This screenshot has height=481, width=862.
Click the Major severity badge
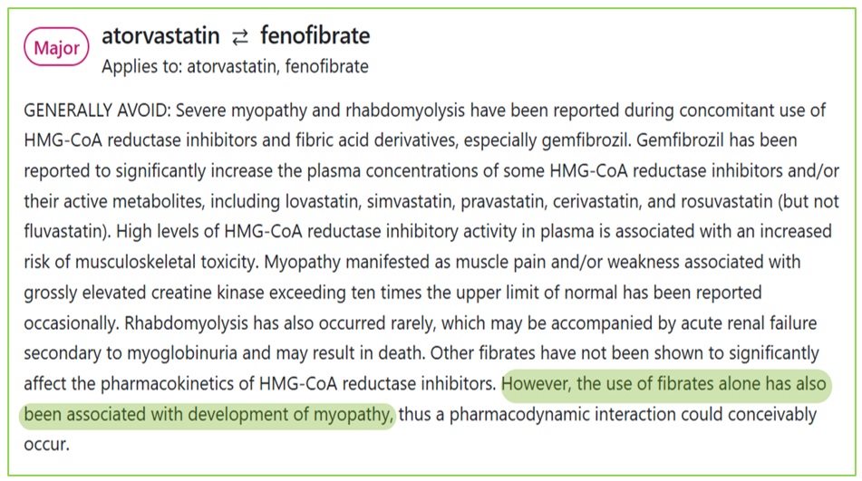[x=57, y=47]
